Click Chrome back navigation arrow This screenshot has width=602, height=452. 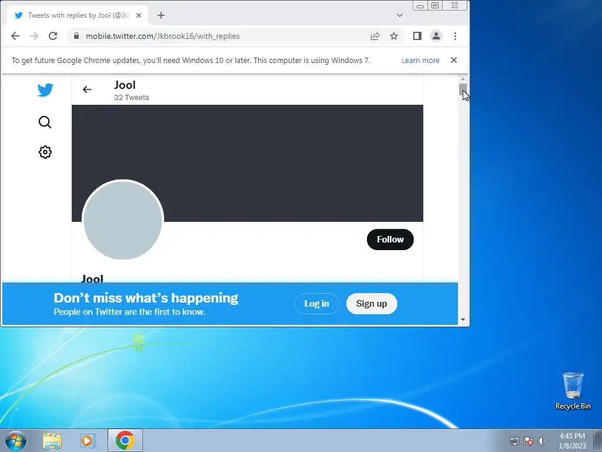pos(15,36)
